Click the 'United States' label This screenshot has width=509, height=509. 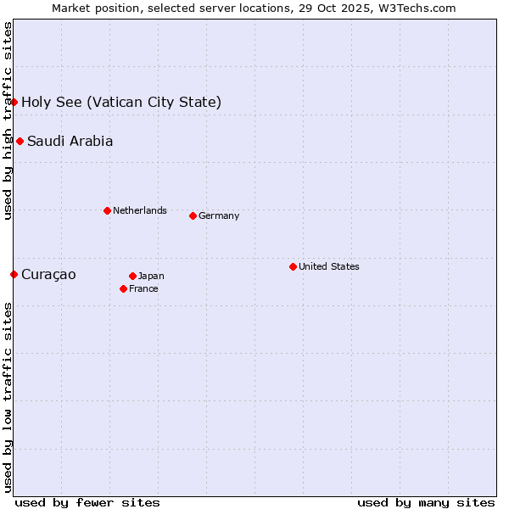pos(329,266)
